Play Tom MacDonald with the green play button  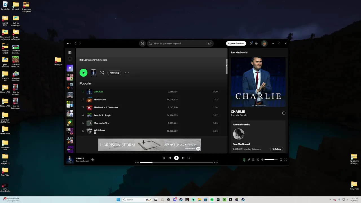83,73
